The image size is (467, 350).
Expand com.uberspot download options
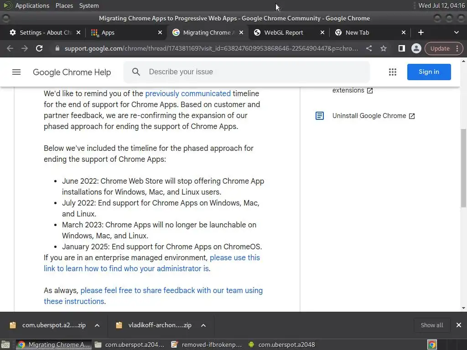coord(97,325)
